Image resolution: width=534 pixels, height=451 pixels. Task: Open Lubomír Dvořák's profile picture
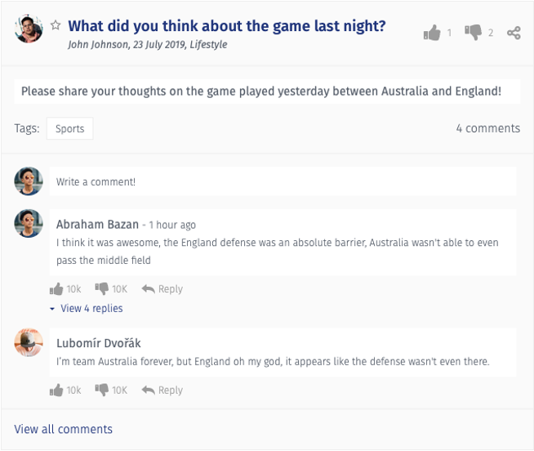[29, 342]
